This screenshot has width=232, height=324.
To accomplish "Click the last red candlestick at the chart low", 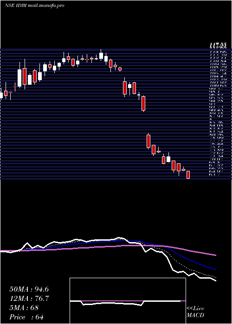I will pyautogui.click(x=188, y=175).
